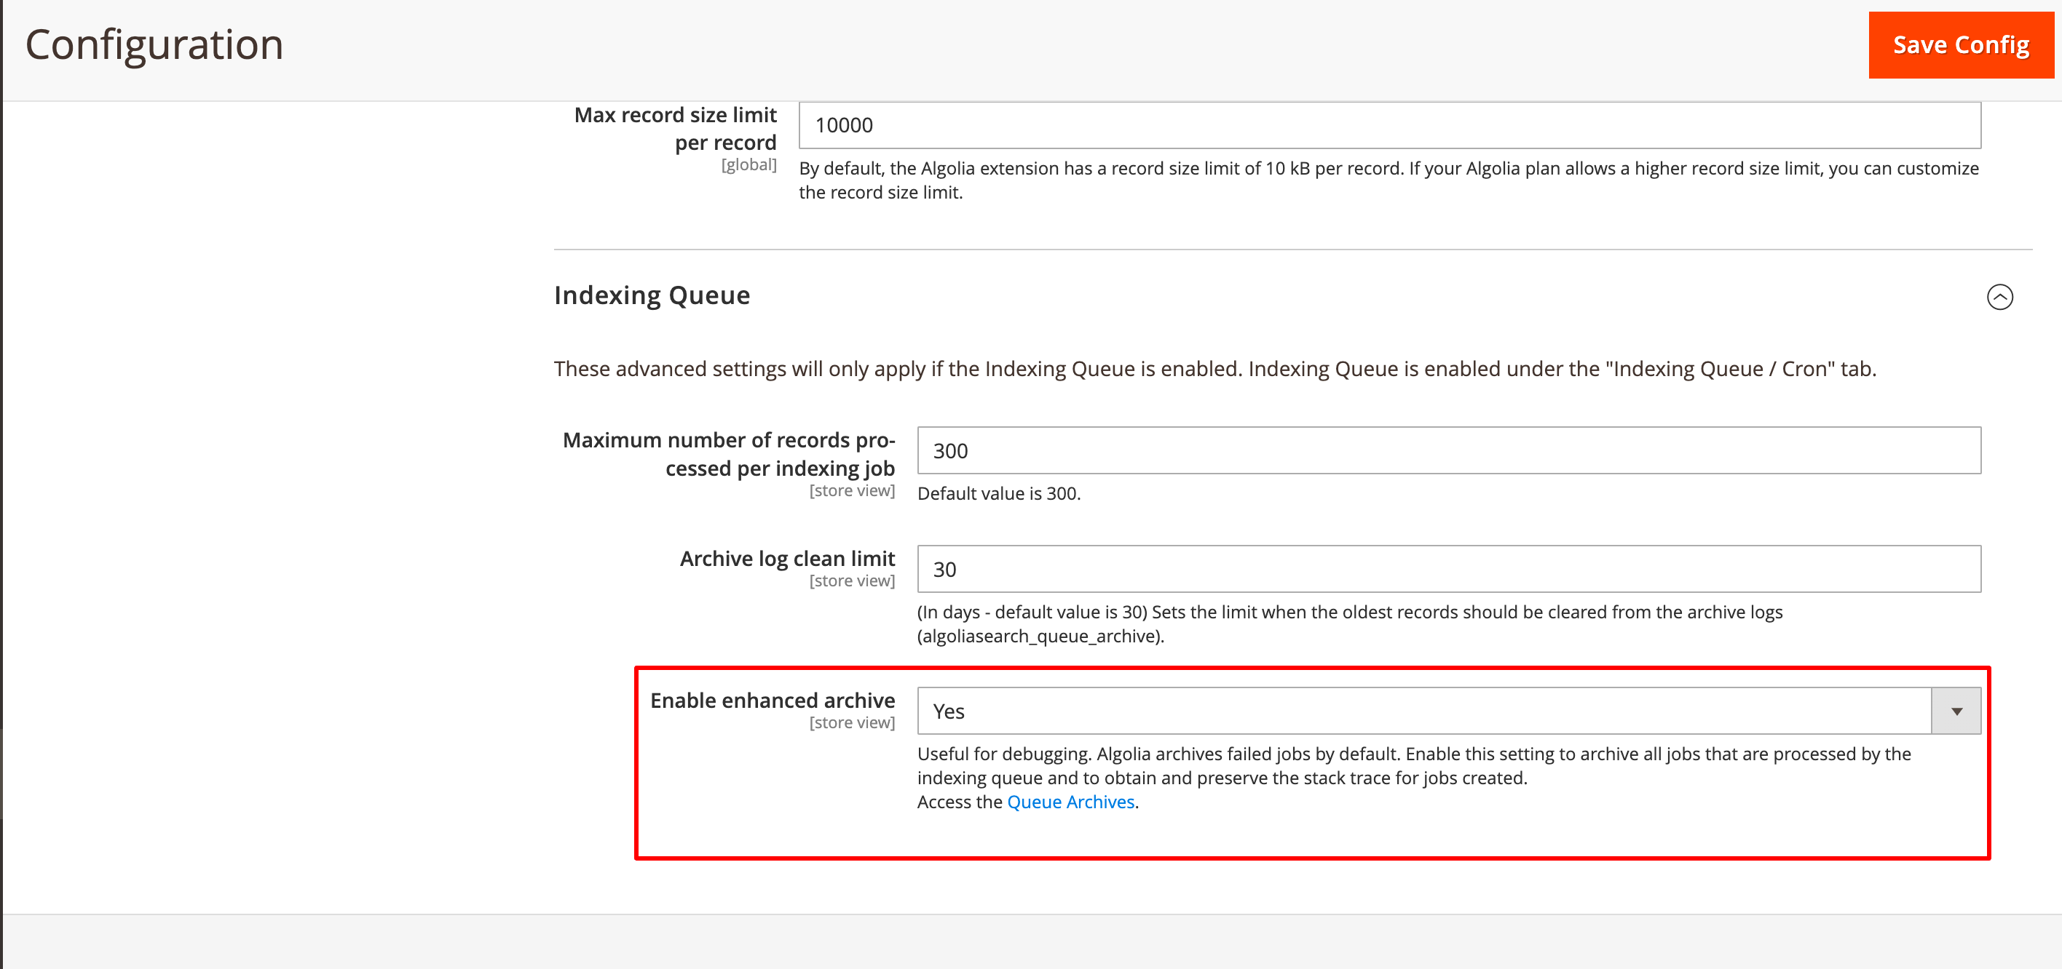Screen dimensions: 2062x969
Task: Click the Archive log clean limit field
Action: [1448, 569]
